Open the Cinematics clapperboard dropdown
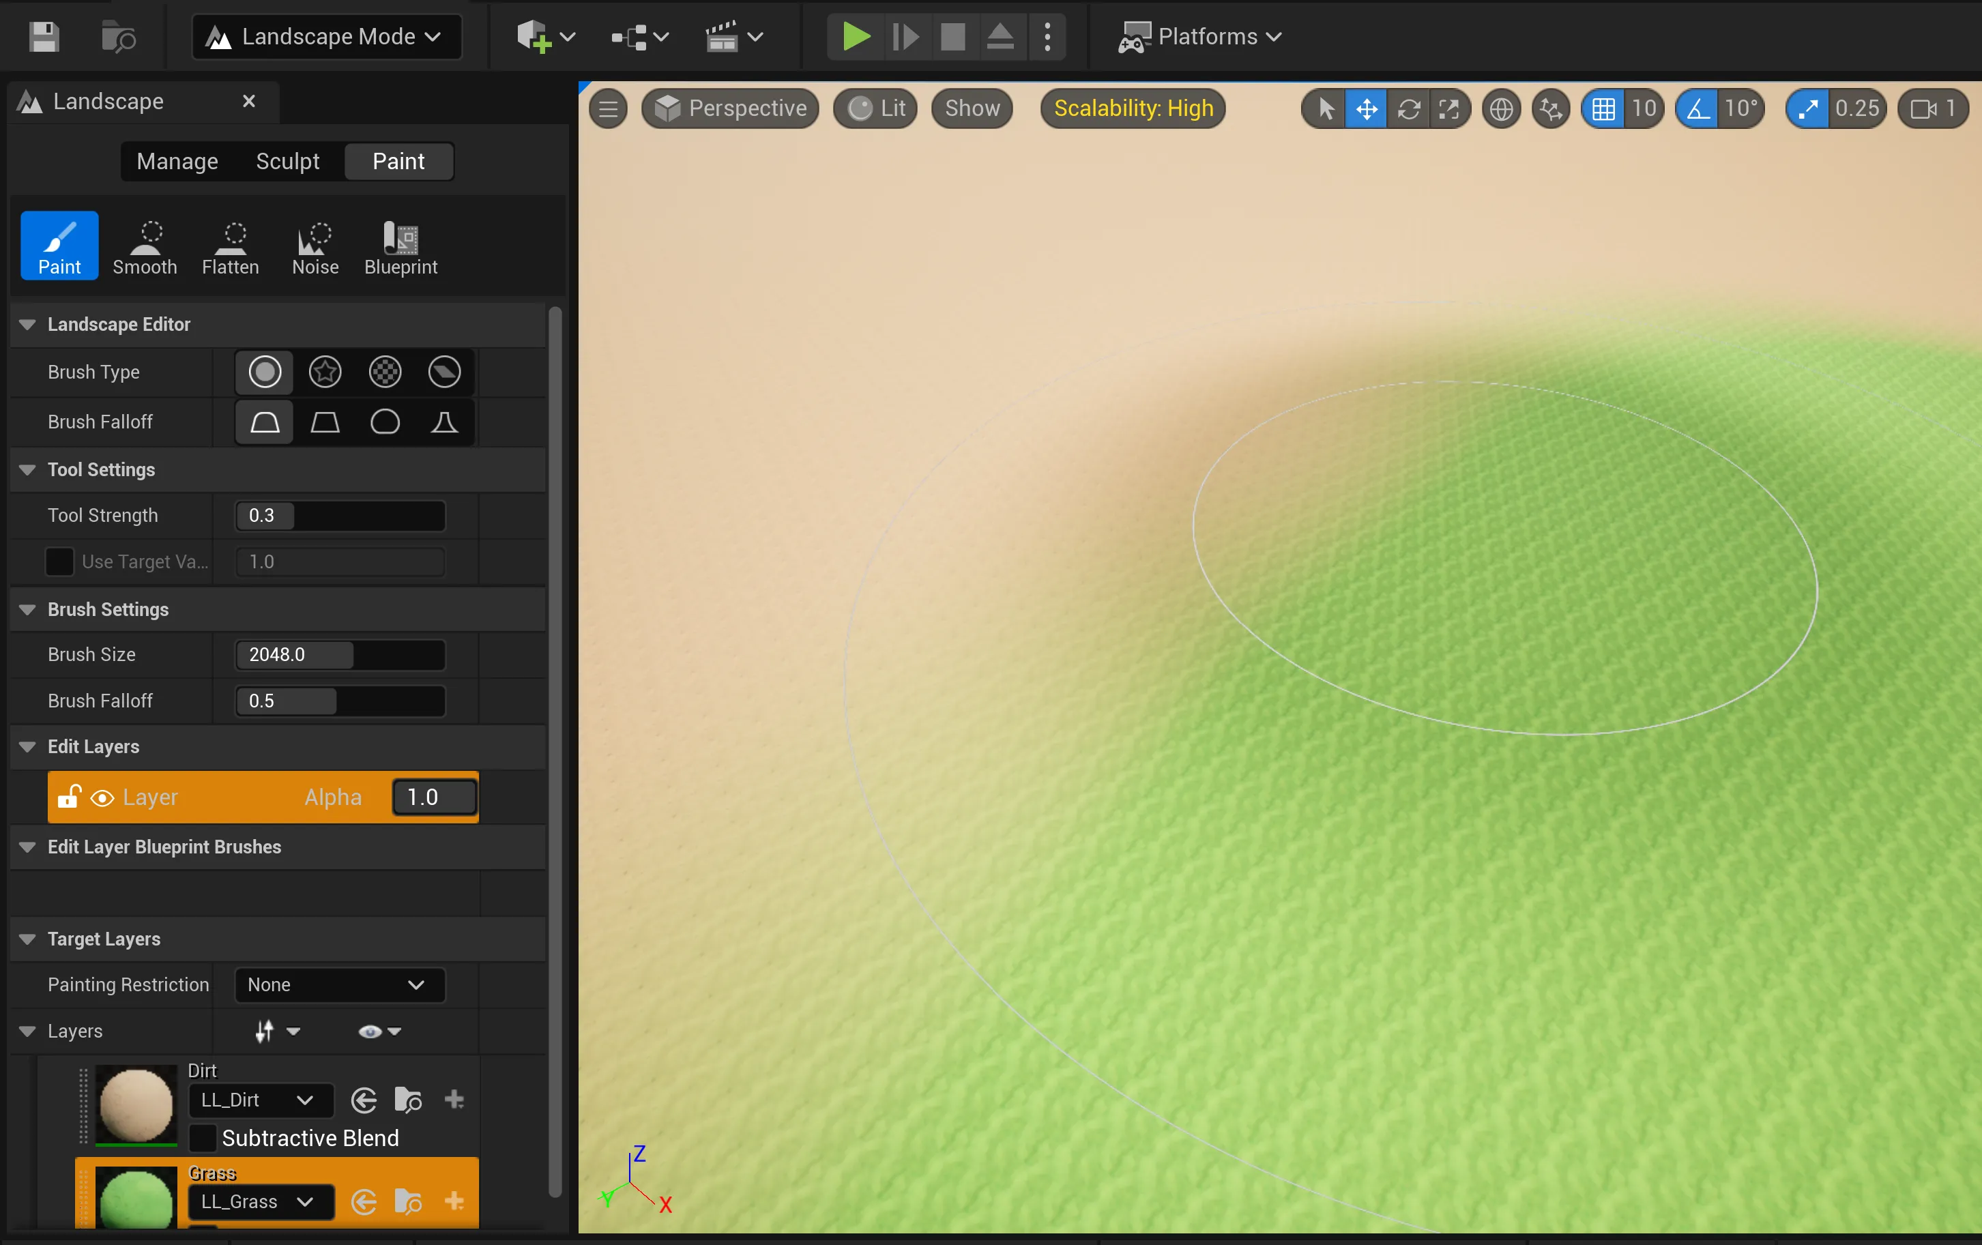 [734, 37]
